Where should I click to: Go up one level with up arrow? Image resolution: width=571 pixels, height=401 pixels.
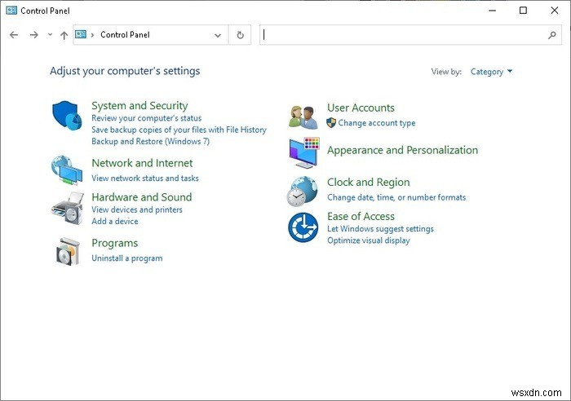(x=64, y=35)
